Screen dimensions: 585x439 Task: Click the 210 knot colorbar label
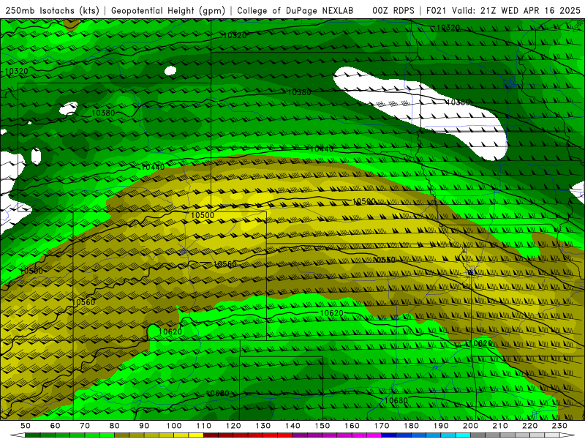(500, 426)
